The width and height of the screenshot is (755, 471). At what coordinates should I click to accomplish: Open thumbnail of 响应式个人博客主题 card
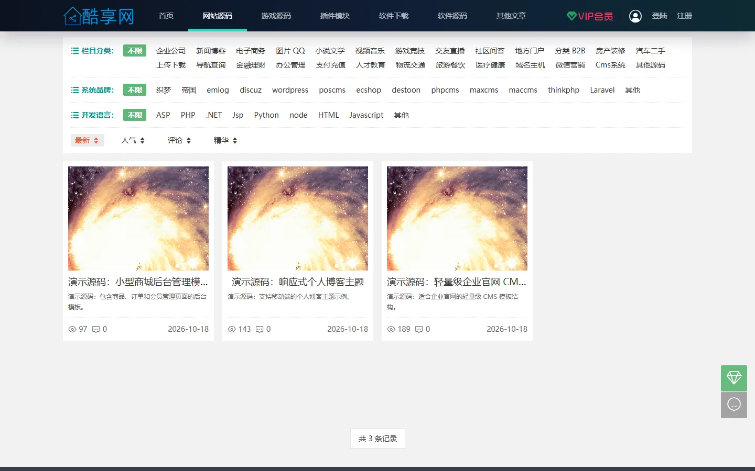tap(298, 218)
